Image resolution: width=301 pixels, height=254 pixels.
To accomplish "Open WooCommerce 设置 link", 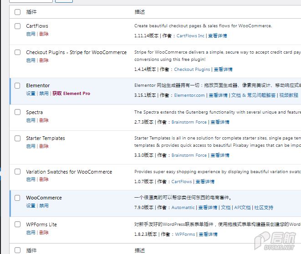I will pos(31,206).
